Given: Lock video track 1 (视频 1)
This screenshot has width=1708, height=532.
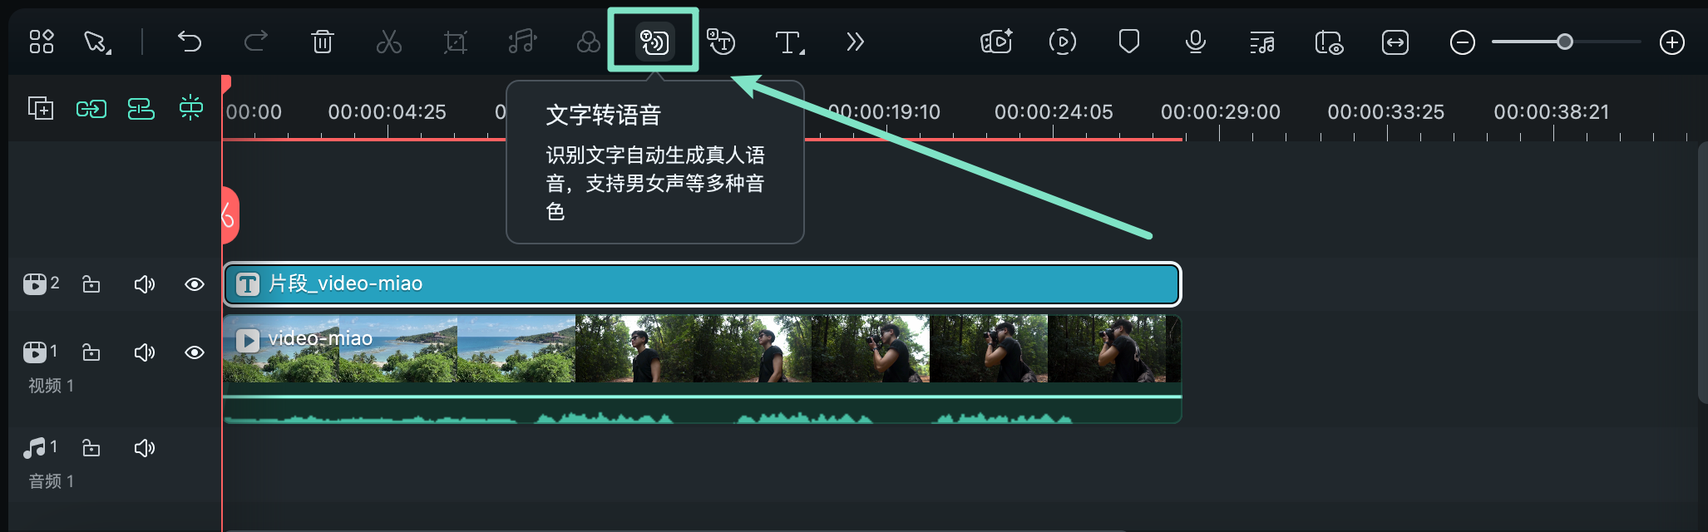Looking at the screenshot, I should point(91,352).
